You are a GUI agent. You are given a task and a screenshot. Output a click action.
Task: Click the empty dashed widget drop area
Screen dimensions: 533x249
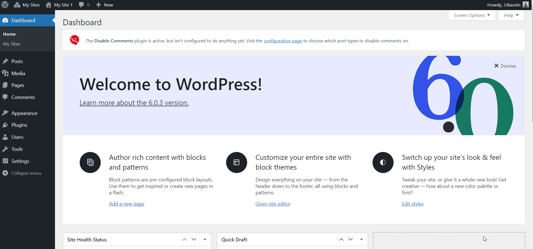click(449, 241)
